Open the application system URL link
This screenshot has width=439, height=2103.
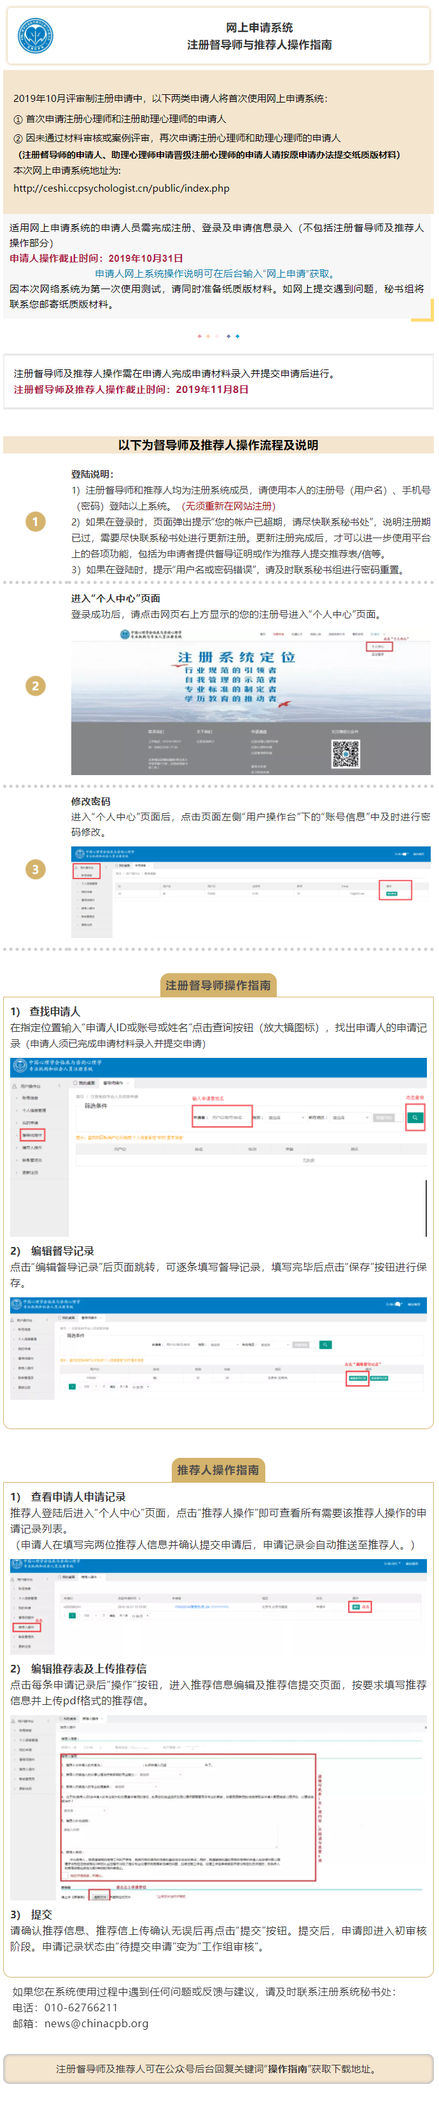[122, 189]
